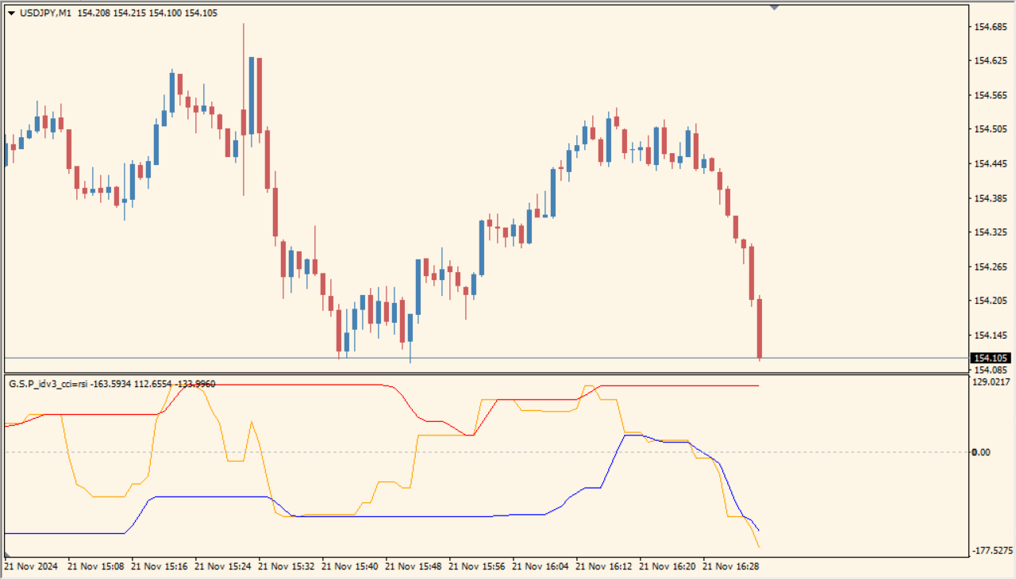Select indicator scale value -177.5275
The image size is (1016, 579).
(991, 550)
